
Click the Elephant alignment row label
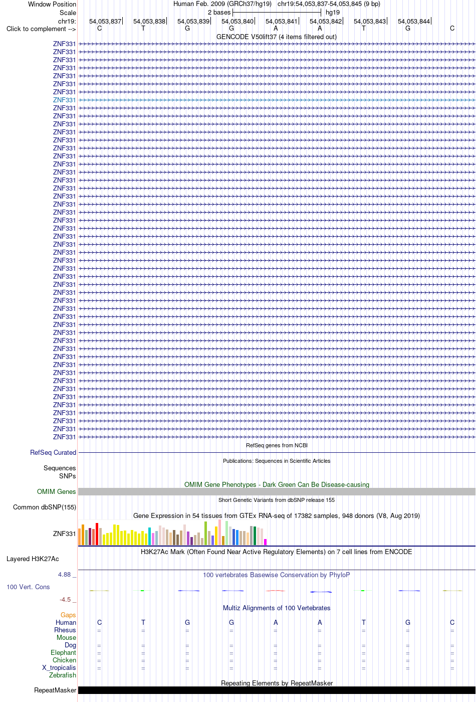click(64, 652)
